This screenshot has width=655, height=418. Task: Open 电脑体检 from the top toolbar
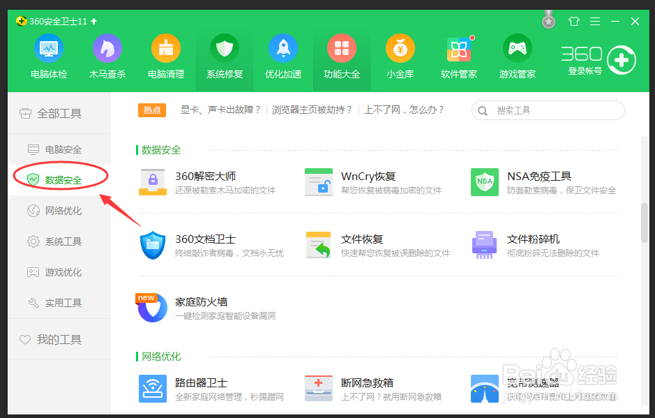[49, 57]
